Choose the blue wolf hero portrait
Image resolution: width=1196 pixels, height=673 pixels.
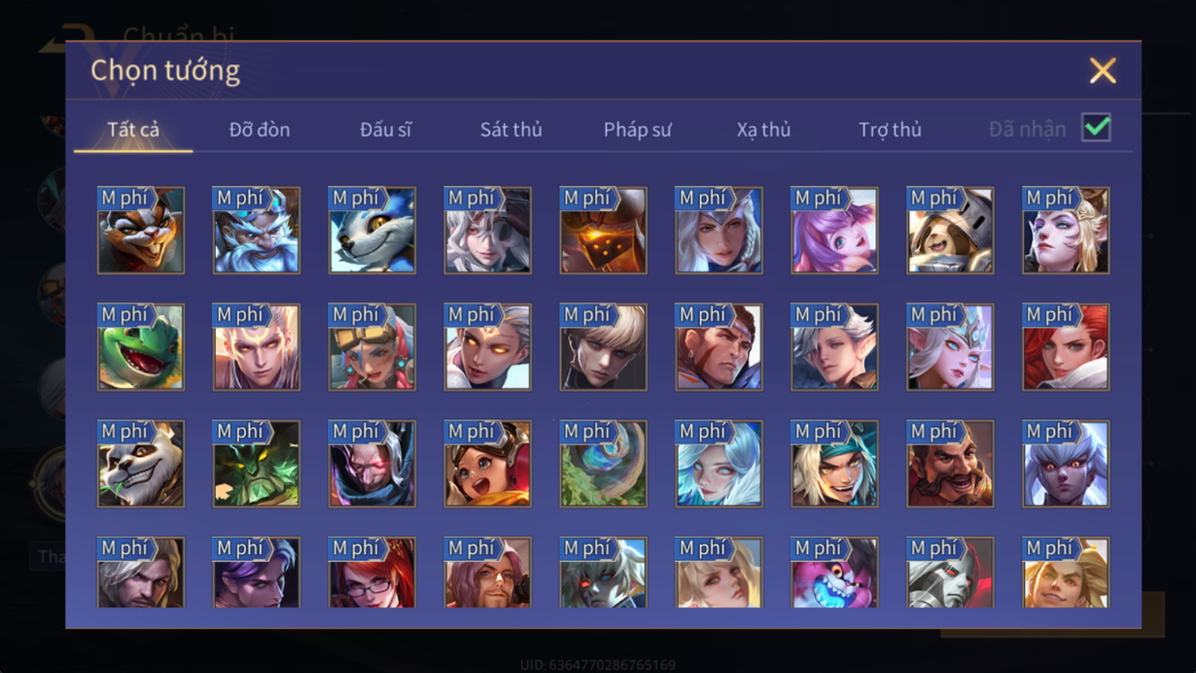coord(372,230)
